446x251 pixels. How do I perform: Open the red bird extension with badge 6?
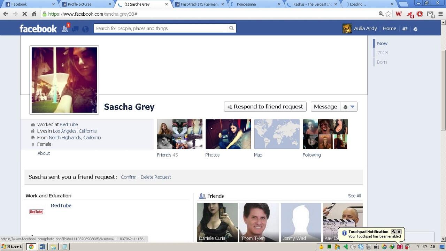(x=410, y=14)
